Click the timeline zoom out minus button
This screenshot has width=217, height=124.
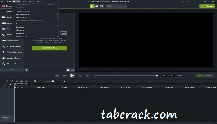click(x=41, y=81)
